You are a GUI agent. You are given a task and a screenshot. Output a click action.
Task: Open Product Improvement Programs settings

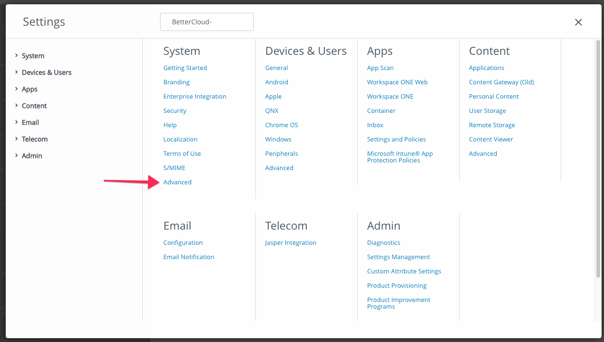pos(399,302)
